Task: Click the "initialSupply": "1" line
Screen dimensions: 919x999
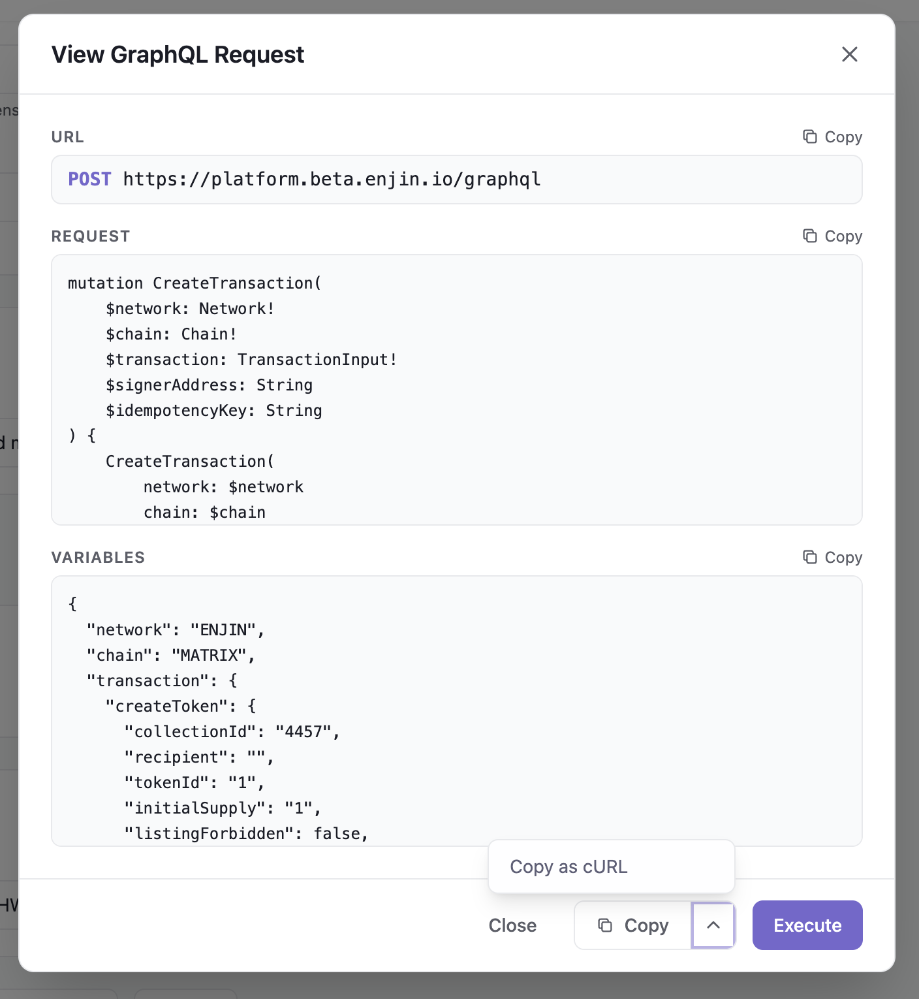Action: click(x=223, y=808)
